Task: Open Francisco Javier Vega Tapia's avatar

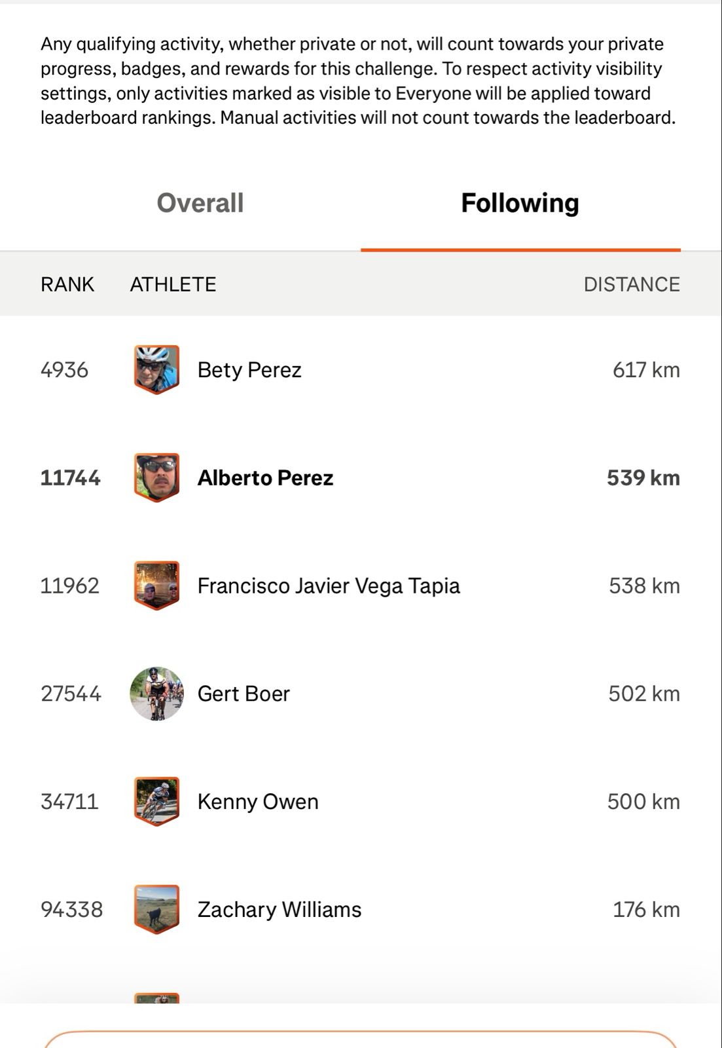Action: coord(156,586)
